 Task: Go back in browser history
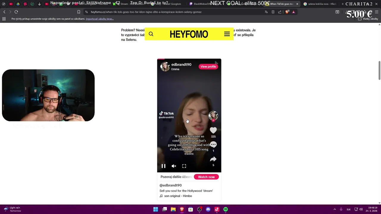coord(4,12)
